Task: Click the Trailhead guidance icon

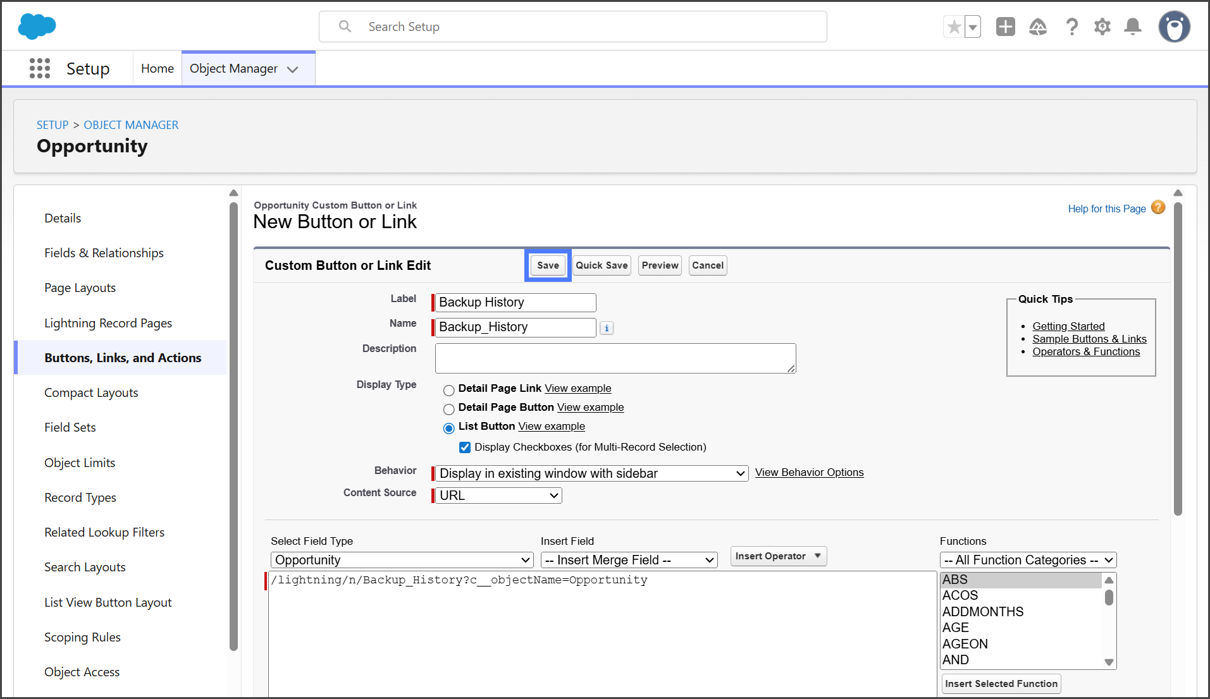Action: tap(1037, 27)
